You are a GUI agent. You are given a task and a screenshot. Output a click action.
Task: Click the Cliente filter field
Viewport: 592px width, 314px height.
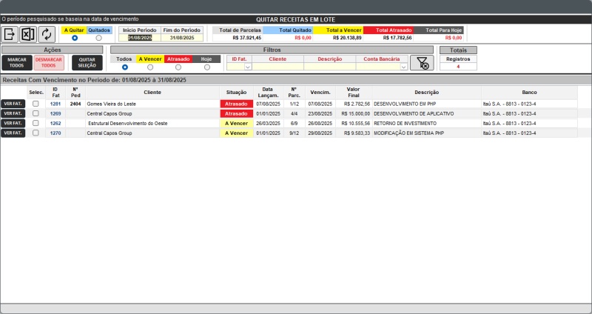click(277, 67)
